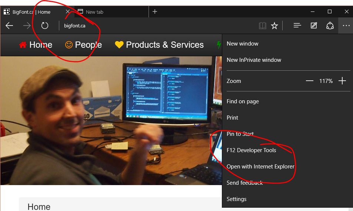The width and height of the screenshot is (353, 211).
Task: Increase zoom with the plus button
Action: 342,81
